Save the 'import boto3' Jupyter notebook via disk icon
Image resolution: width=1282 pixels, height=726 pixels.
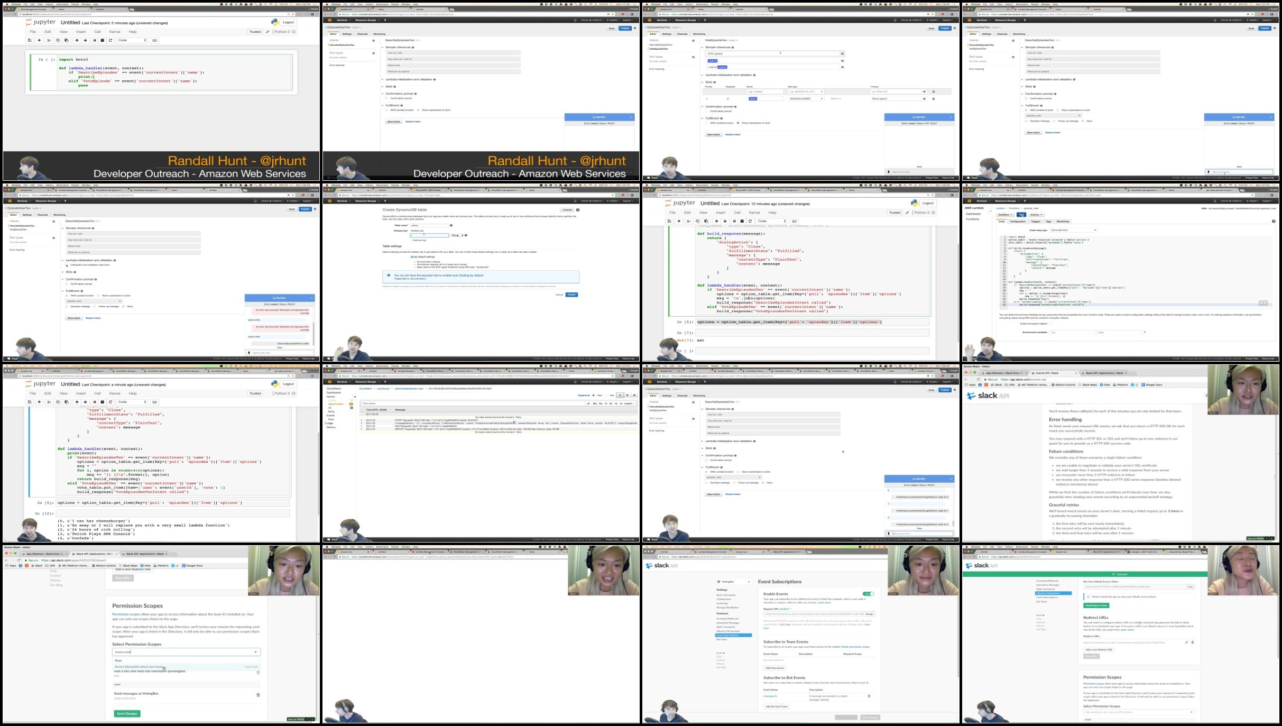[30, 40]
